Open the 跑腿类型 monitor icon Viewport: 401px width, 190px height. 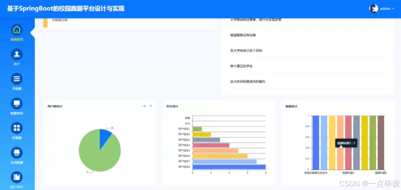coord(16,103)
